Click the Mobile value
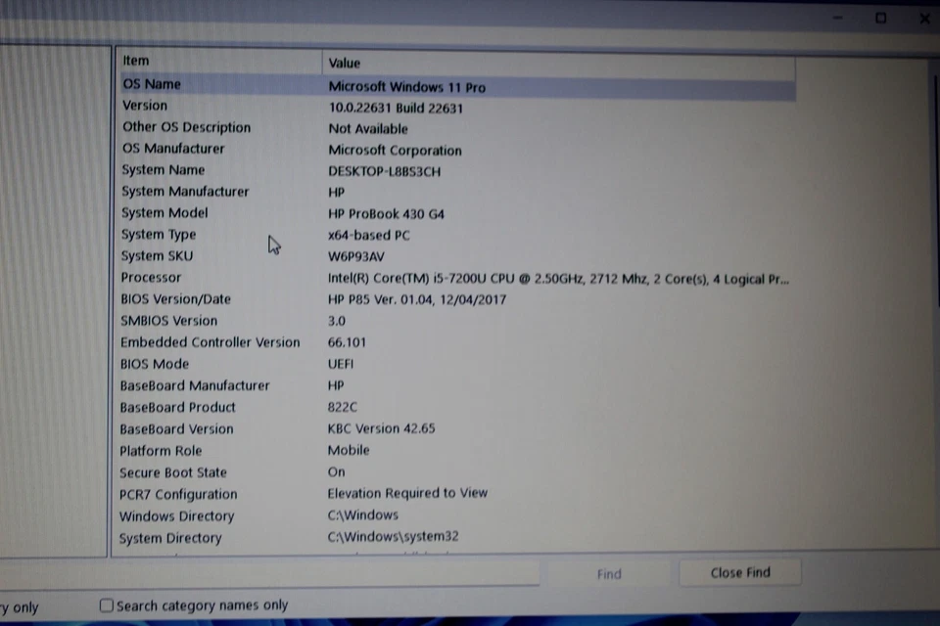 [x=349, y=450]
